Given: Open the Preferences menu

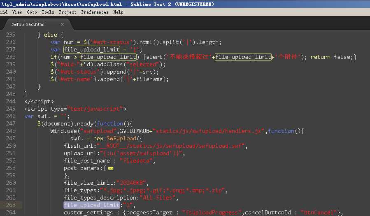Looking at the screenshot, I should (95, 12).
